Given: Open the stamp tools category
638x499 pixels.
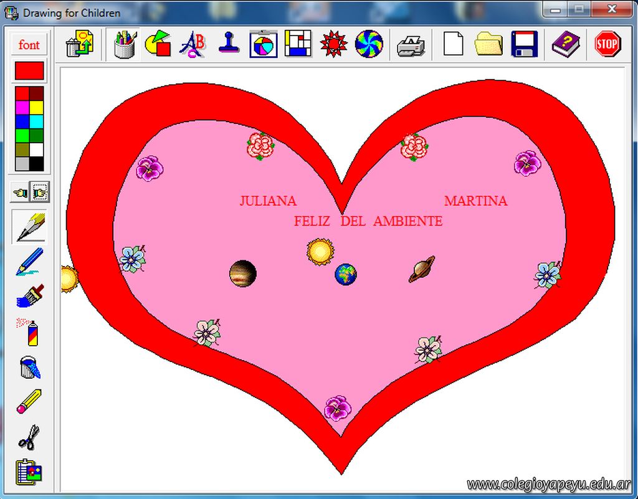Looking at the screenshot, I should click(229, 44).
